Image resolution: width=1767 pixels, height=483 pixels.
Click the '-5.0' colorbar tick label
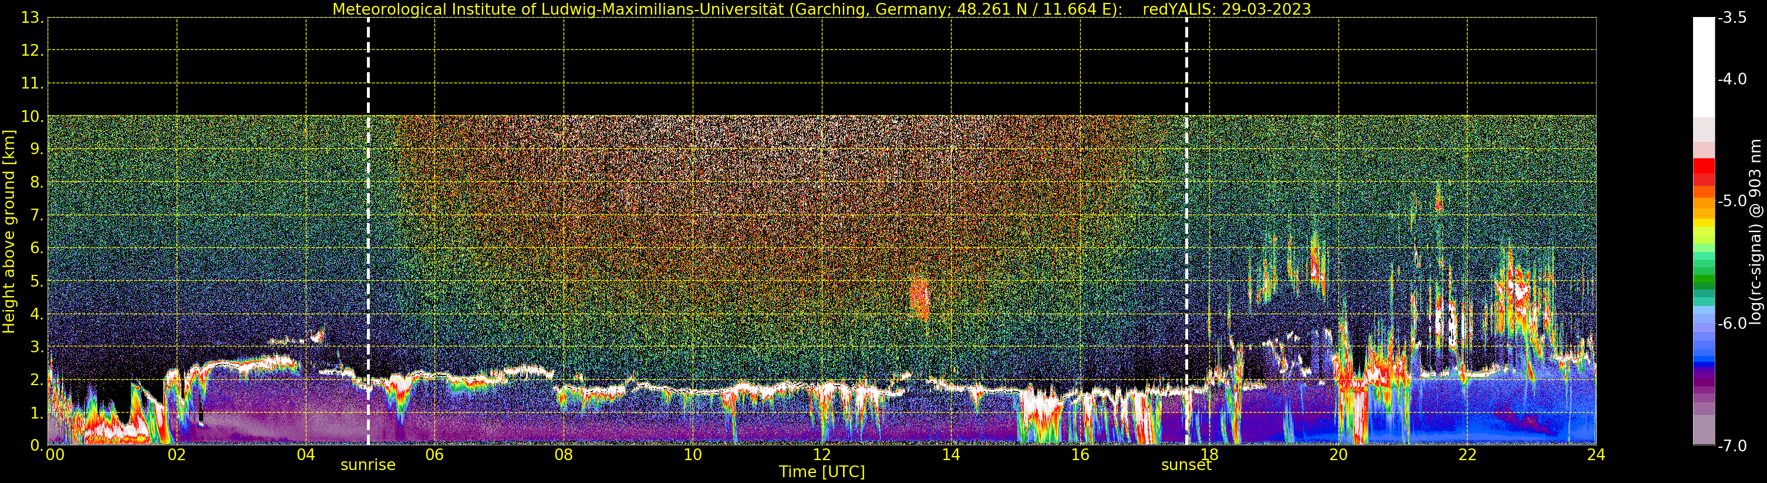click(x=1732, y=202)
